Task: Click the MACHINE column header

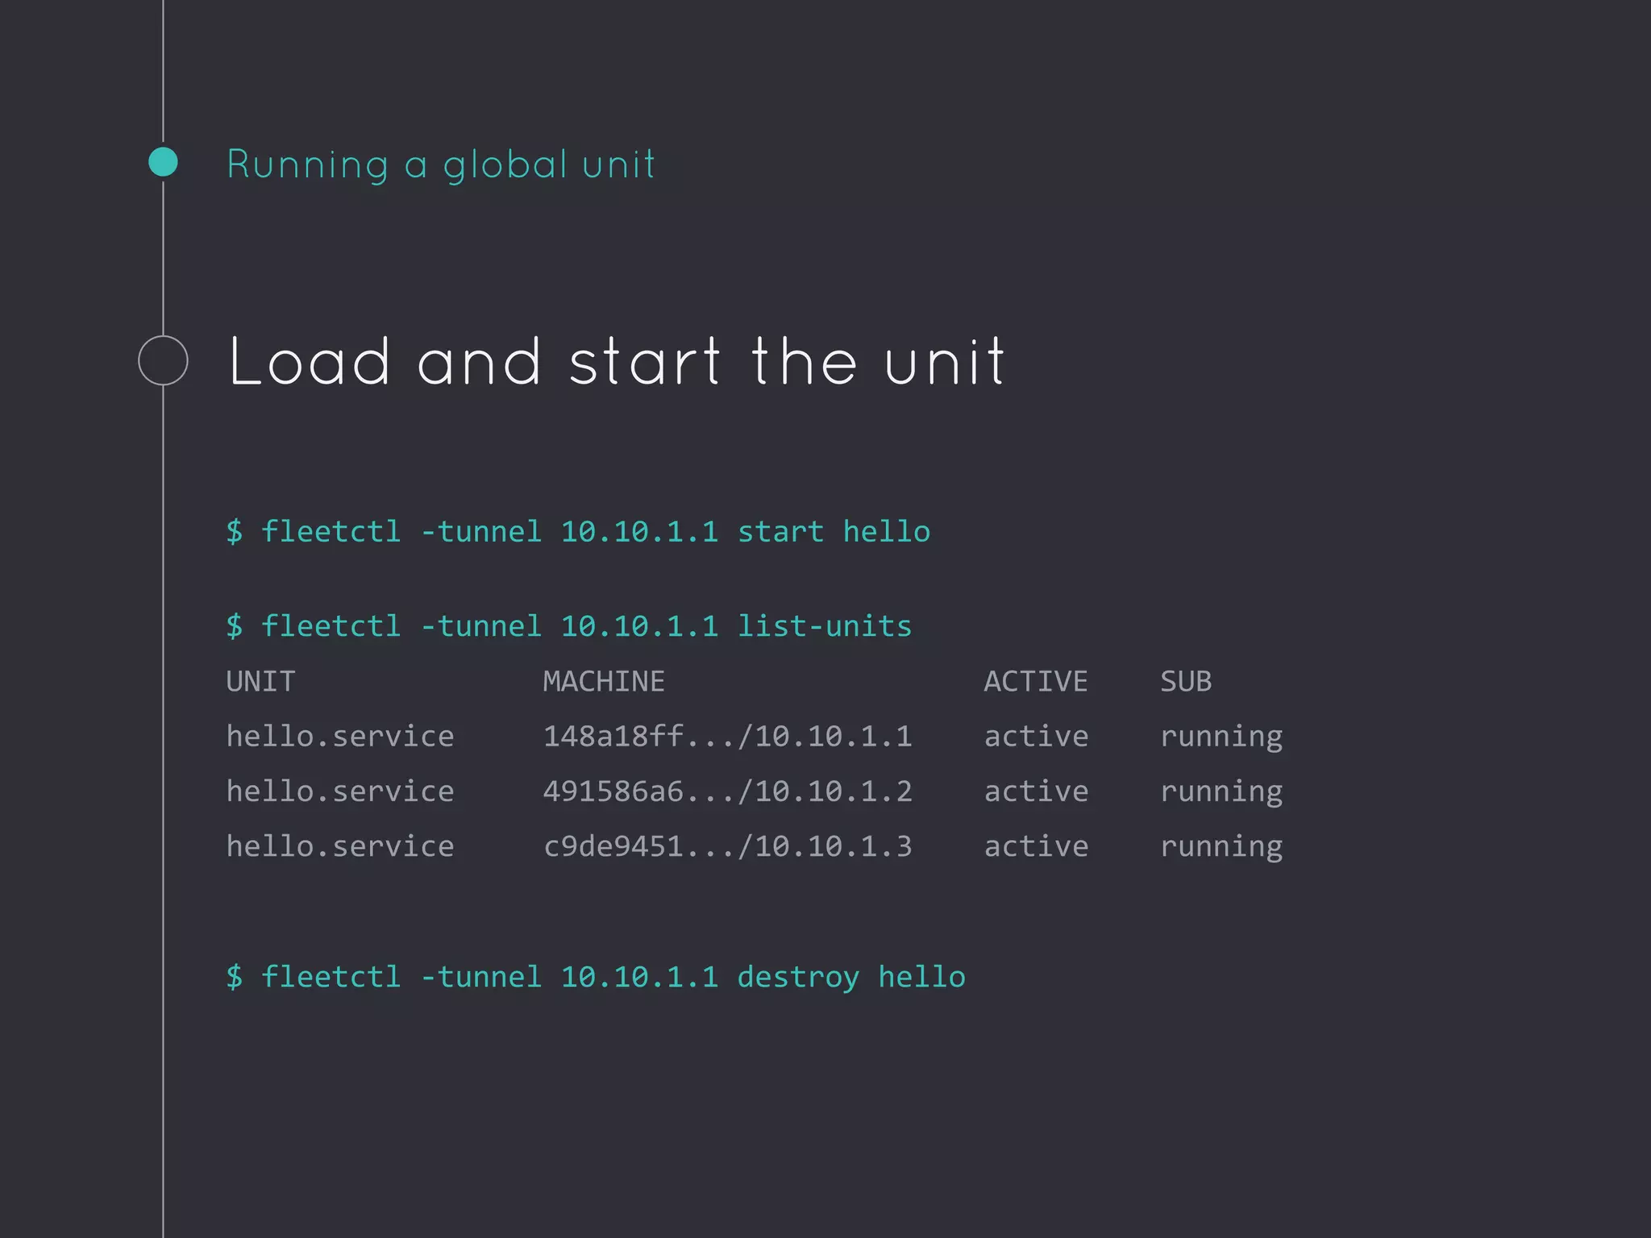Action: [x=604, y=682]
